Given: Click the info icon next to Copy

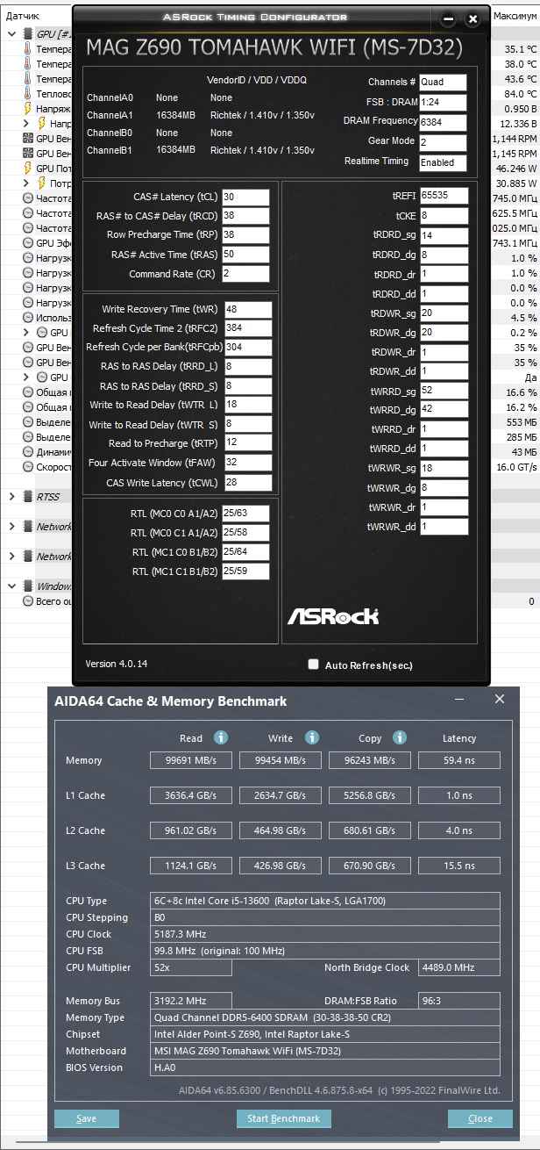Looking at the screenshot, I should click(x=400, y=737).
